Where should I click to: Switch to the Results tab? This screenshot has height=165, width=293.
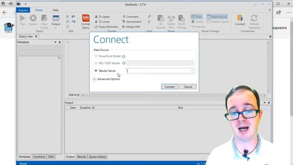point(82,157)
